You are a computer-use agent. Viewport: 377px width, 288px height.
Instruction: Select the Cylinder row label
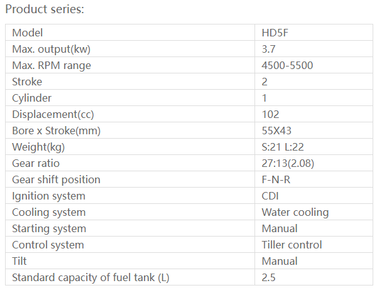32,99
